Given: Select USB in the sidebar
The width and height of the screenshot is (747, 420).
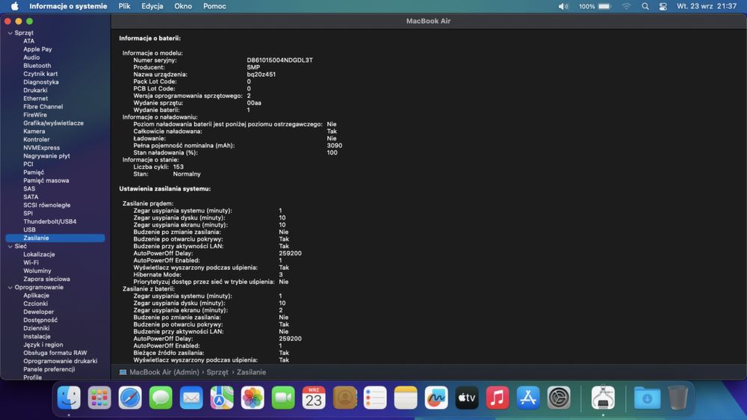Looking at the screenshot, I should (x=30, y=229).
